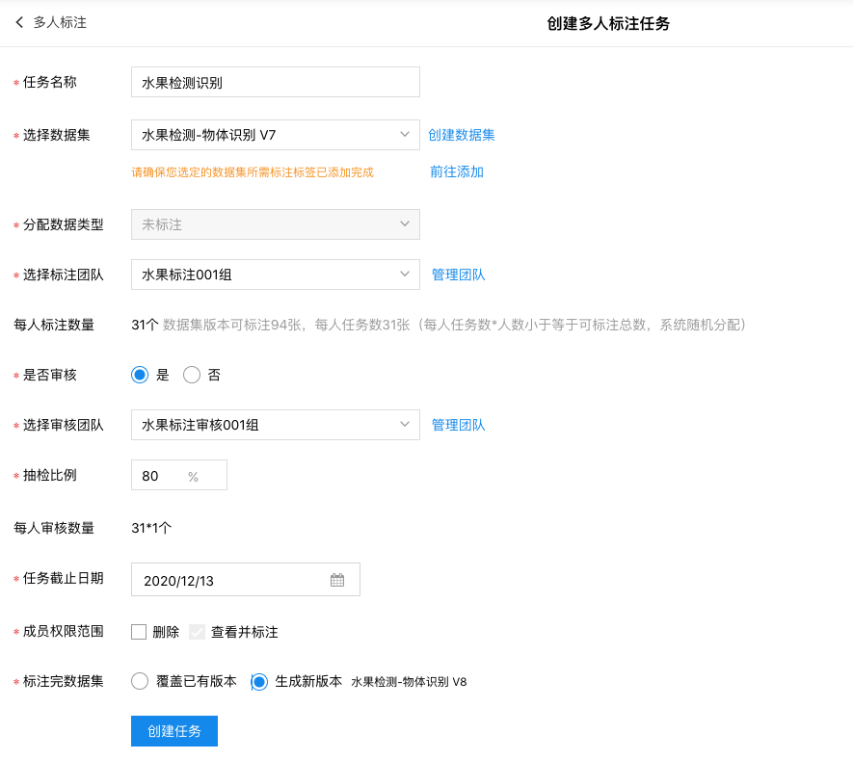Click the 任务截止日期 date field

tap(231, 580)
